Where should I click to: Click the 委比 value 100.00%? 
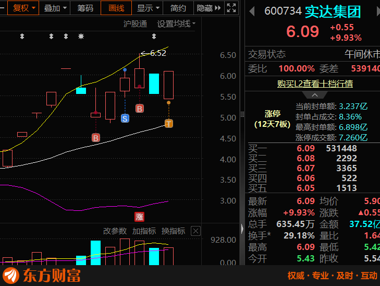click(x=297, y=69)
